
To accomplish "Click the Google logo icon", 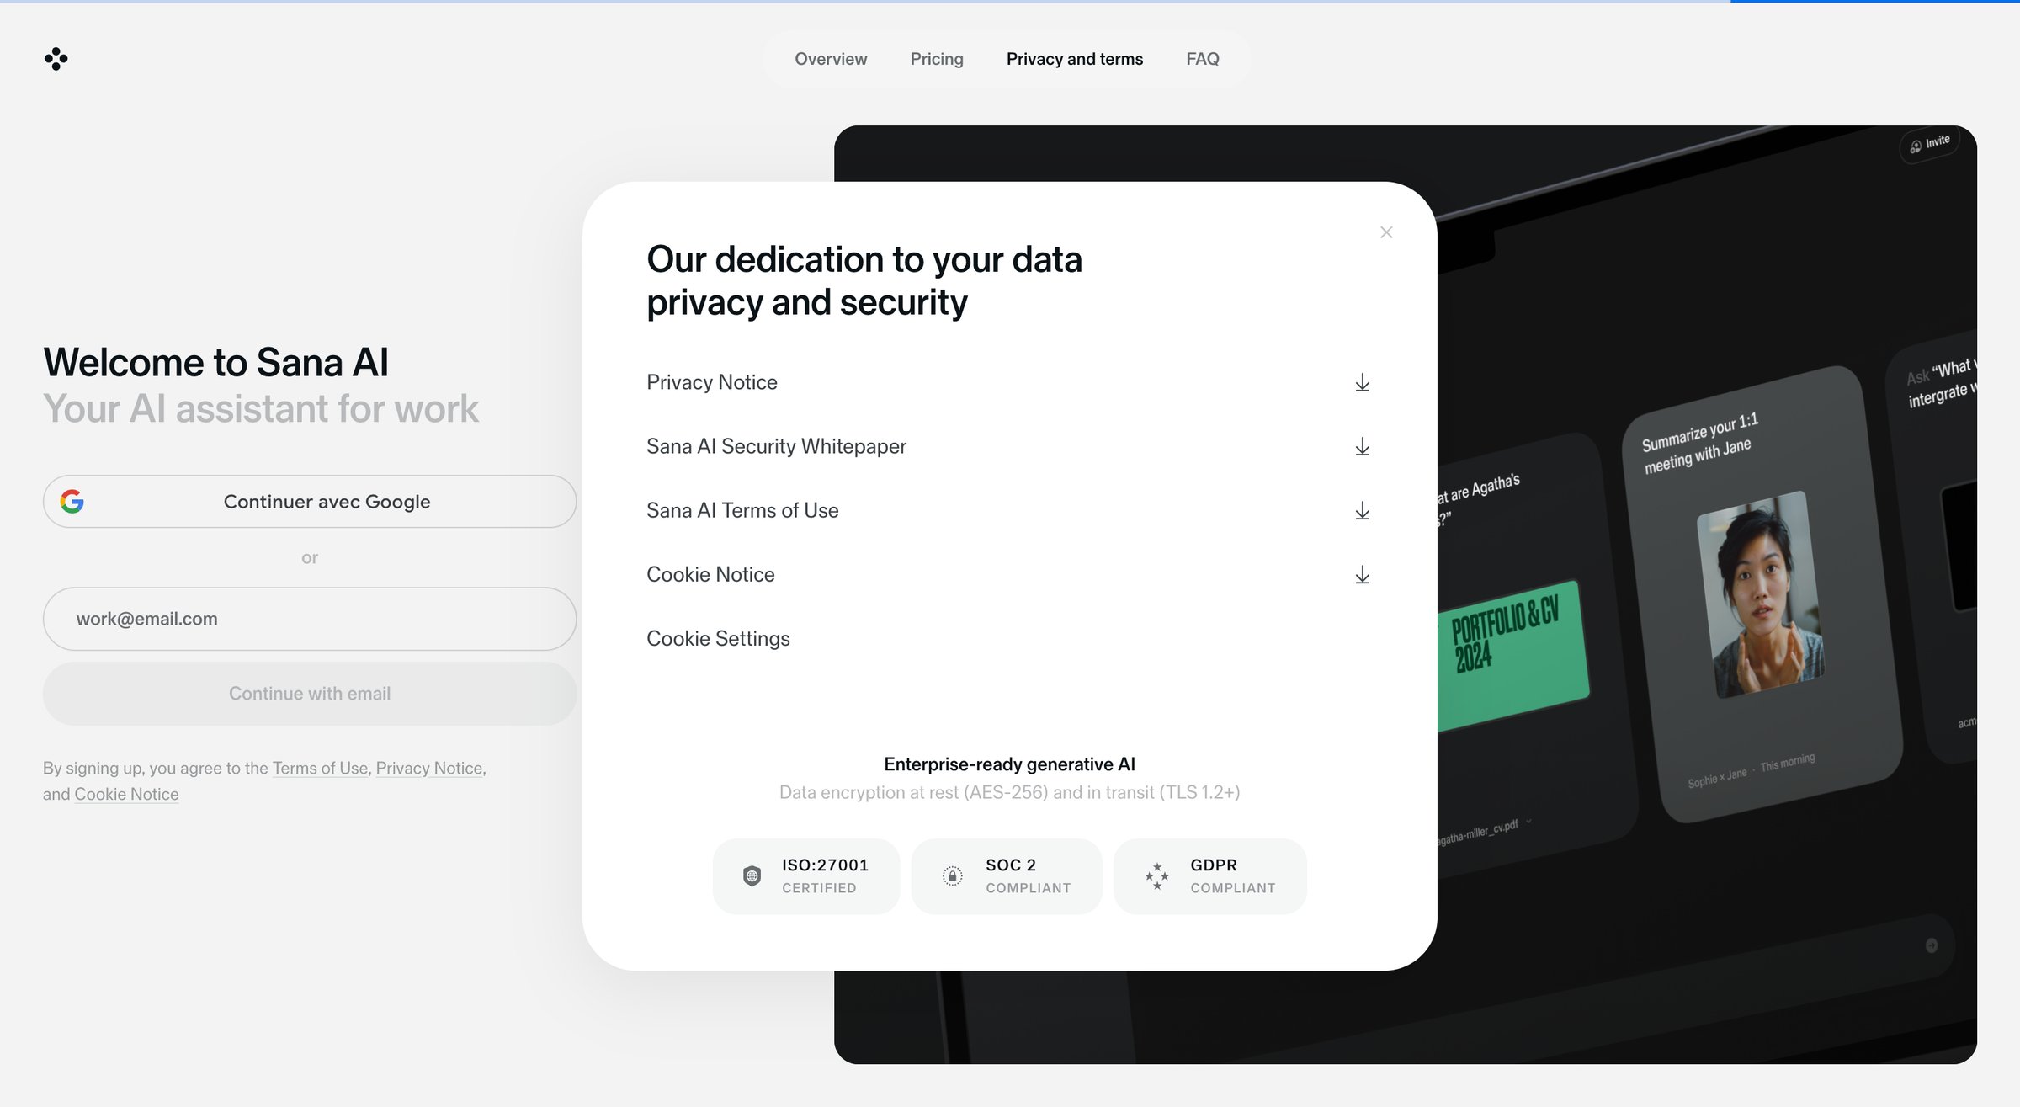I will click(x=72, y=502).
